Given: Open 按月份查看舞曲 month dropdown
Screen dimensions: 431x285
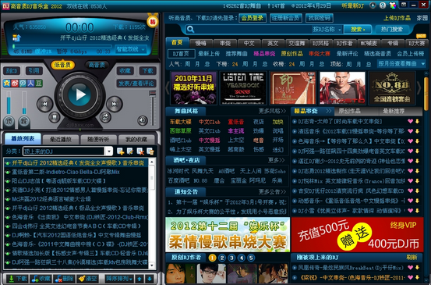Looking at the screenshot, I should click(x=401, y=64).
